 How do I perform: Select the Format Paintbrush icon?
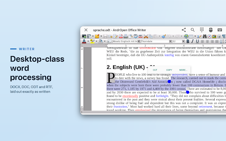click(x=164, y=36)
